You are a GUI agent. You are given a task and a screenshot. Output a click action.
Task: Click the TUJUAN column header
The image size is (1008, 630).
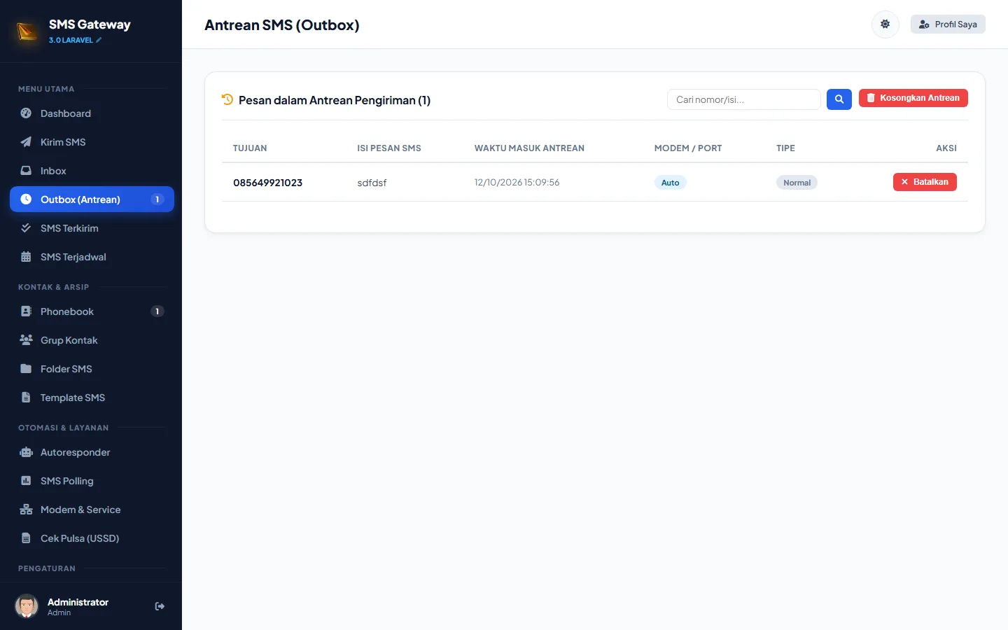tap(250, 148)
